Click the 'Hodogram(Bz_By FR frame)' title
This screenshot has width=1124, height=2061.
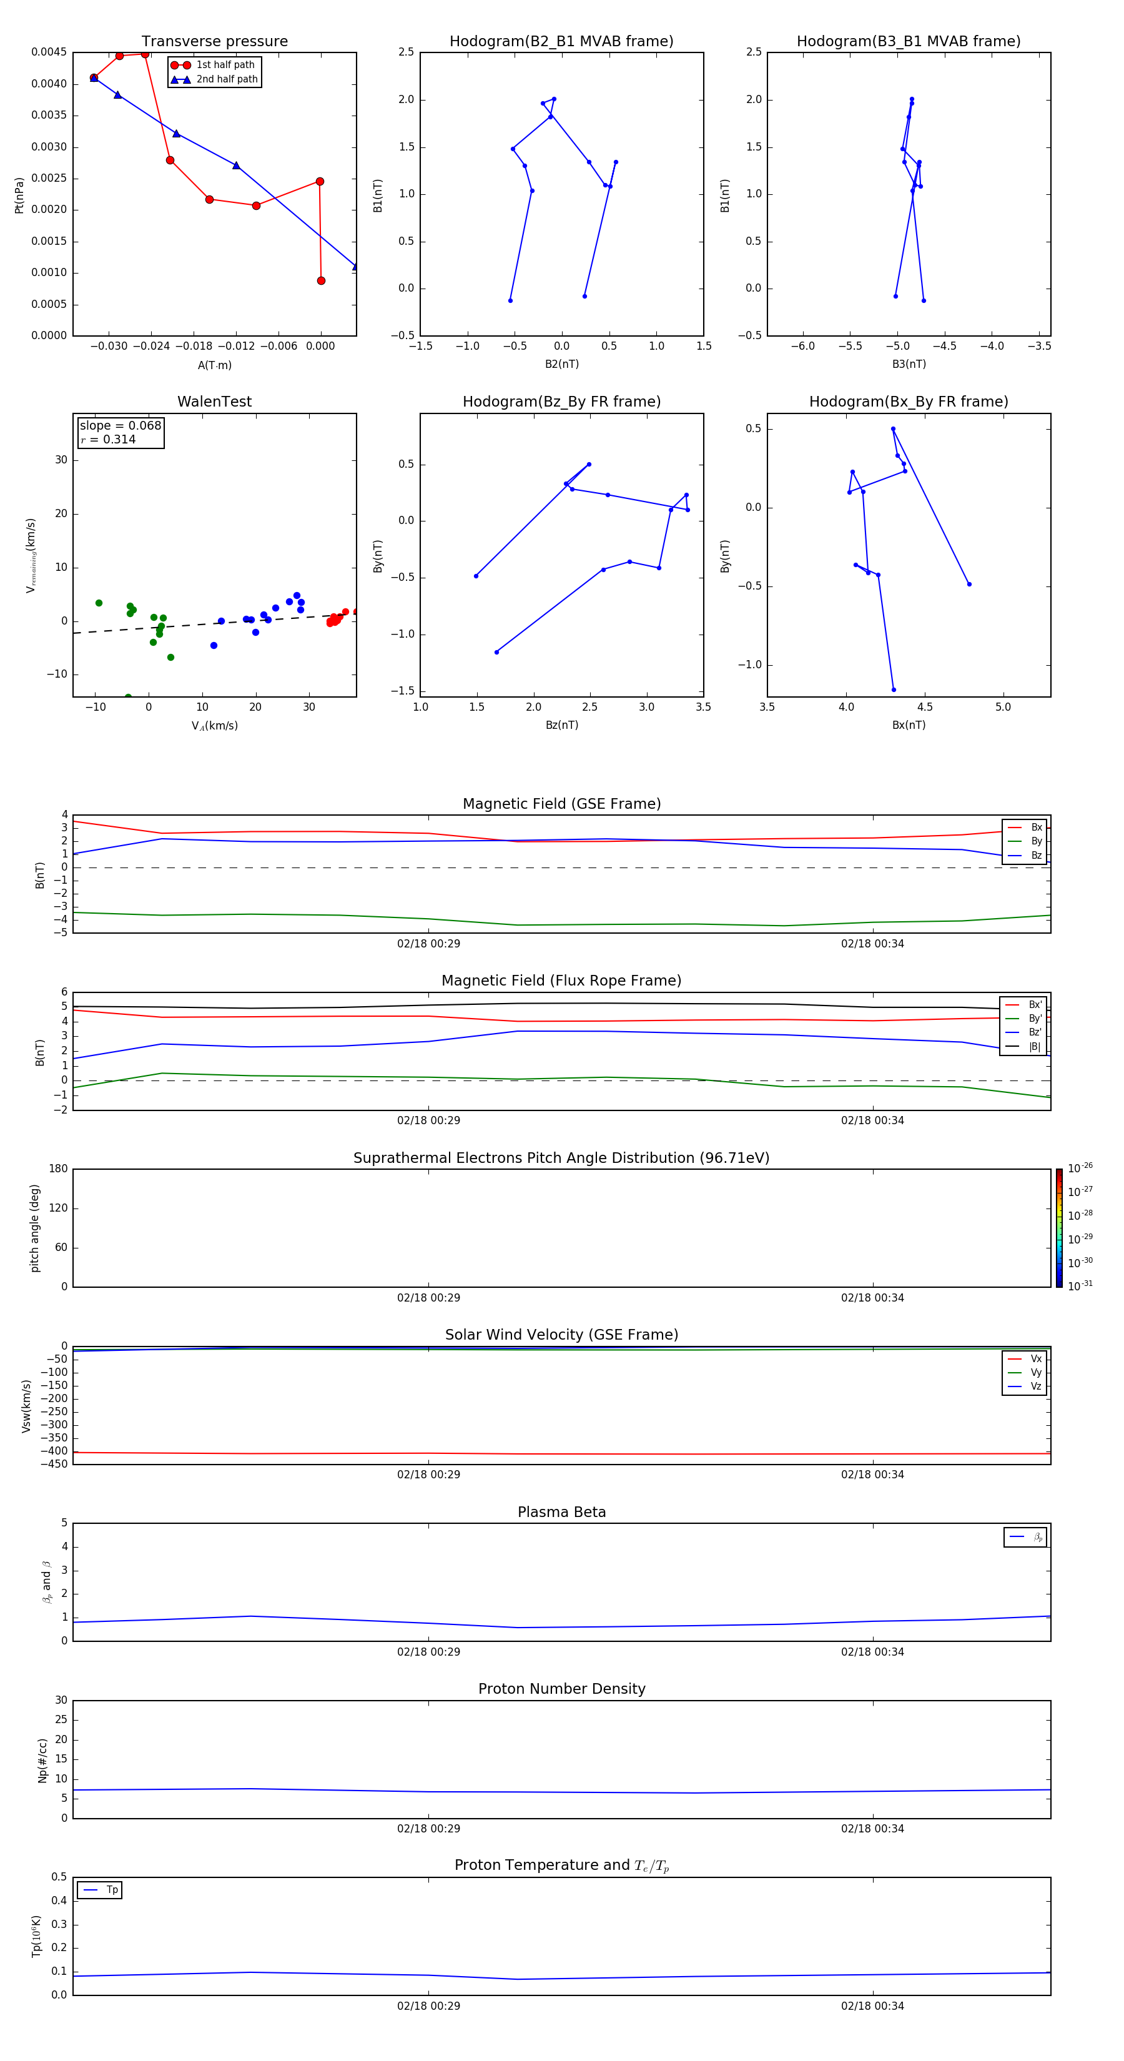tap(561, 402)
